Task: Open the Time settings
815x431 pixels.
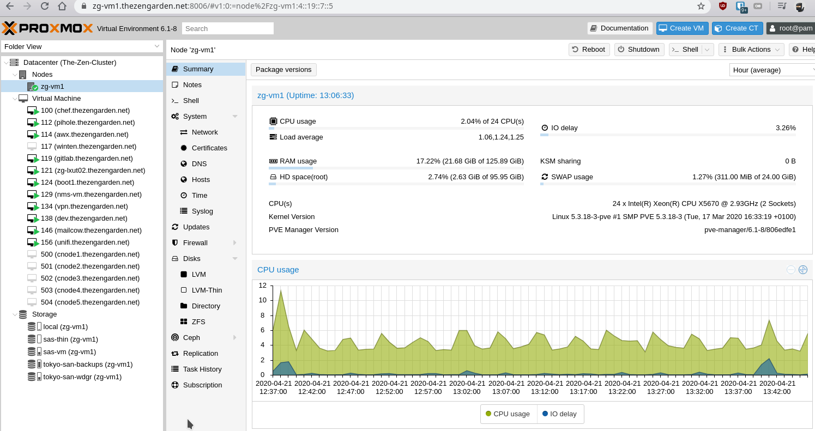Action: pos(206,195)
